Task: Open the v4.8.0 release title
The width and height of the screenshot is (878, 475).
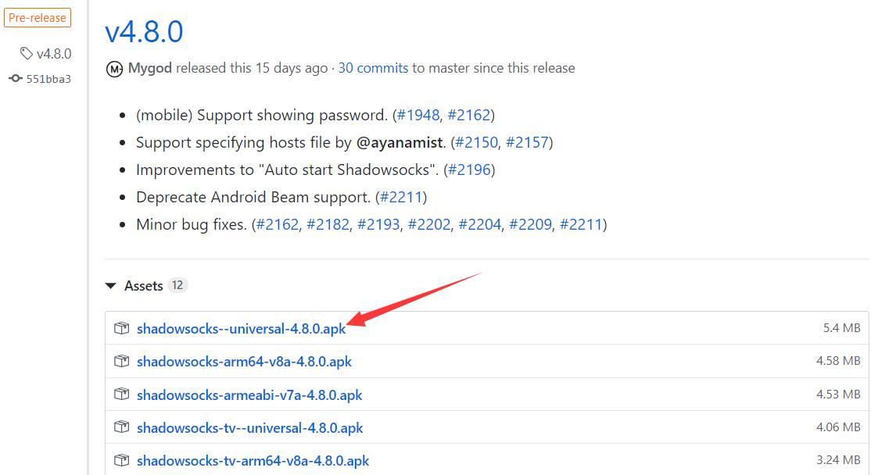Action: click(144, 30)
